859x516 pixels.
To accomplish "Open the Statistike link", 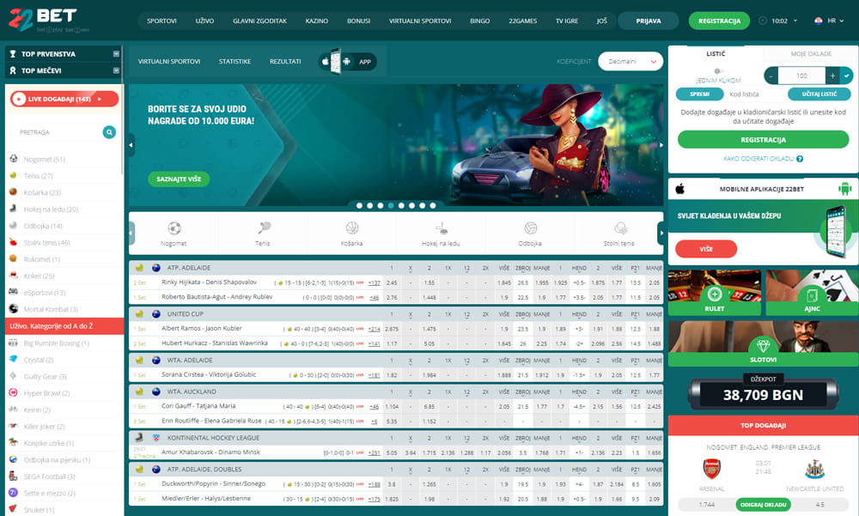I will pyautogui.click(x=235, y=61).
